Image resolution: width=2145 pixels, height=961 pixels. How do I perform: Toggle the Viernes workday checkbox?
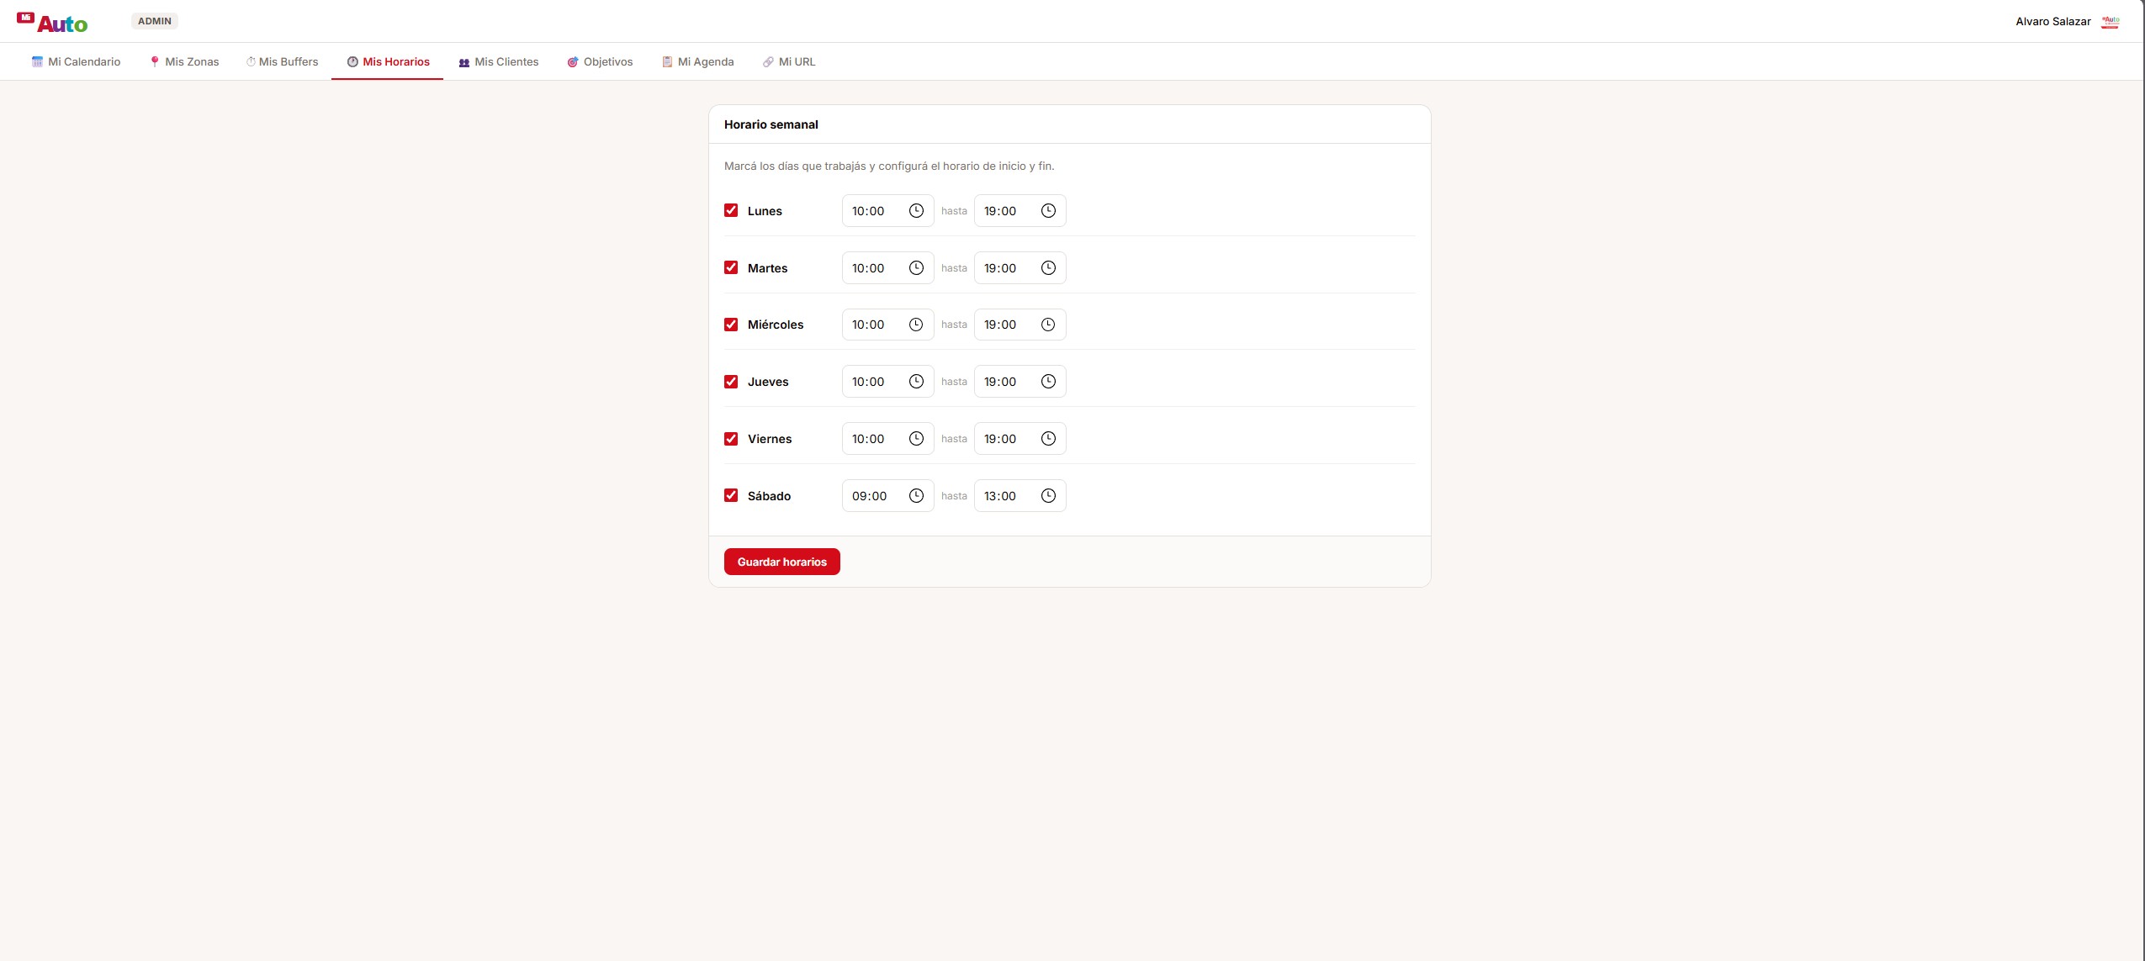pos(731,439)
